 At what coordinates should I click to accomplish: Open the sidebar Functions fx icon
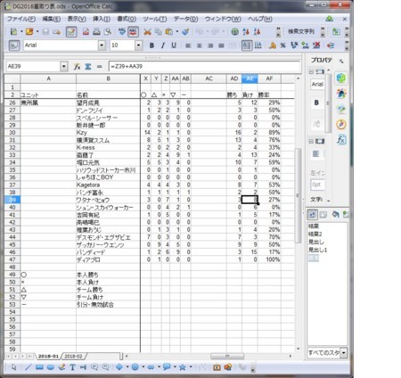point(341,139)
